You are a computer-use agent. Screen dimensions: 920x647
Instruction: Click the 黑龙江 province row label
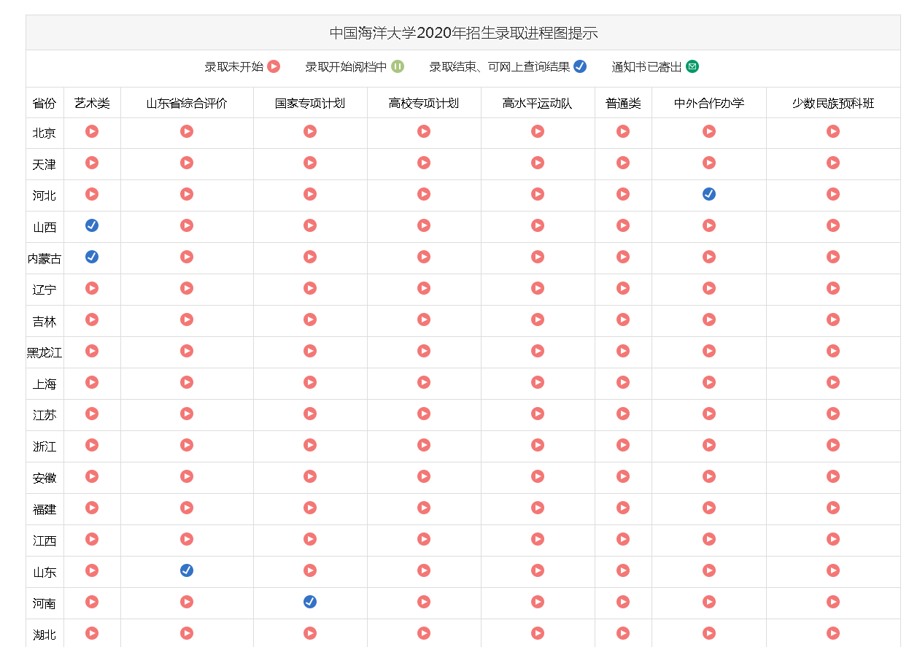pyautogui.click(x=45, y=352)
